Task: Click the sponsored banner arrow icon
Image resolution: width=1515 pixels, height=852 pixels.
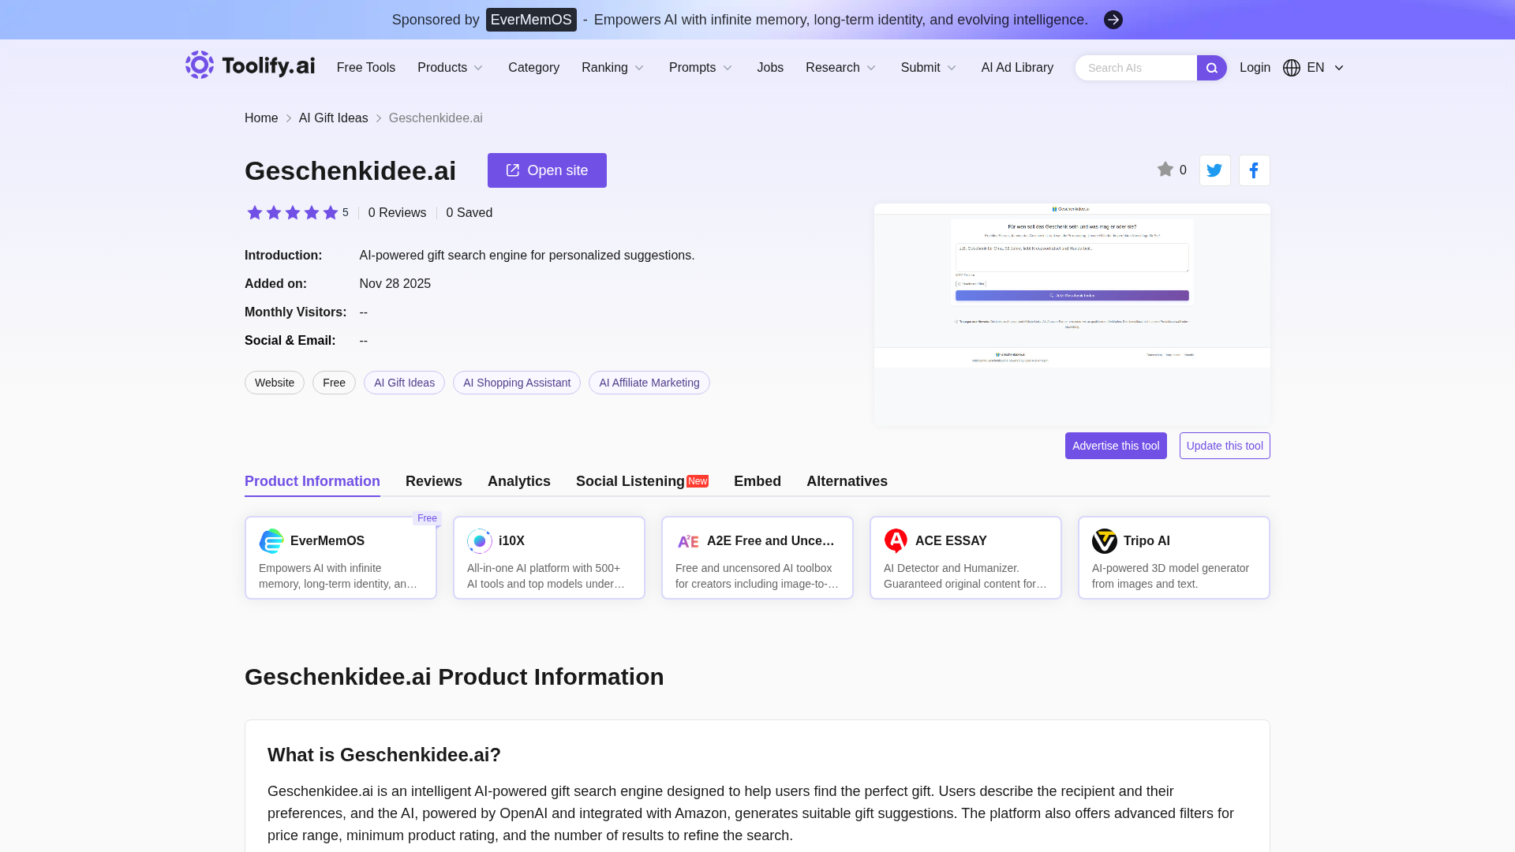Action: (x=1113, y=20)
